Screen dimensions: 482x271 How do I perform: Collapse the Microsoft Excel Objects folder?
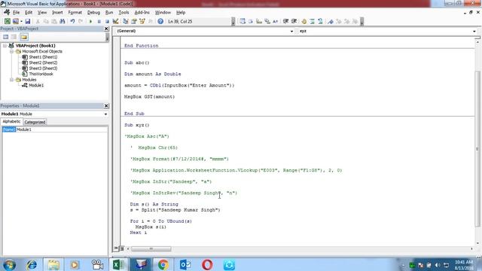(12, 51)
